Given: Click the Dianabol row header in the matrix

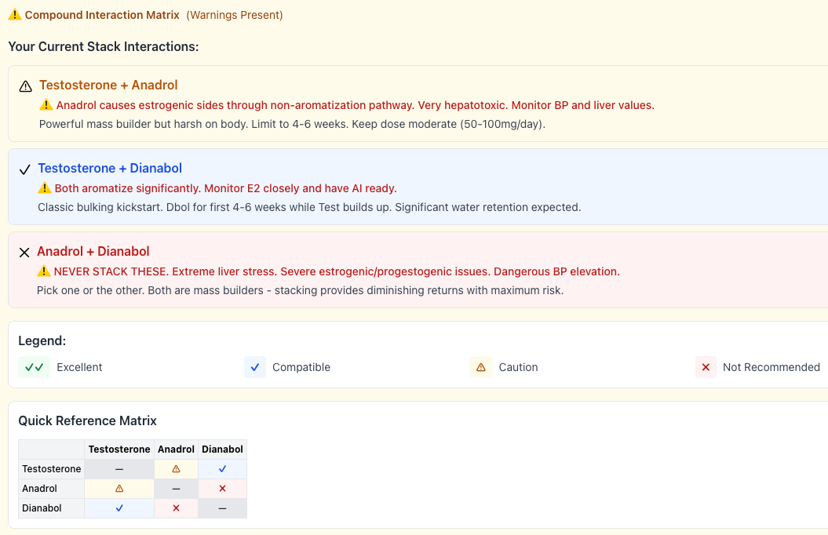Looking at the screenshot, I should click(x=42, y=508).
